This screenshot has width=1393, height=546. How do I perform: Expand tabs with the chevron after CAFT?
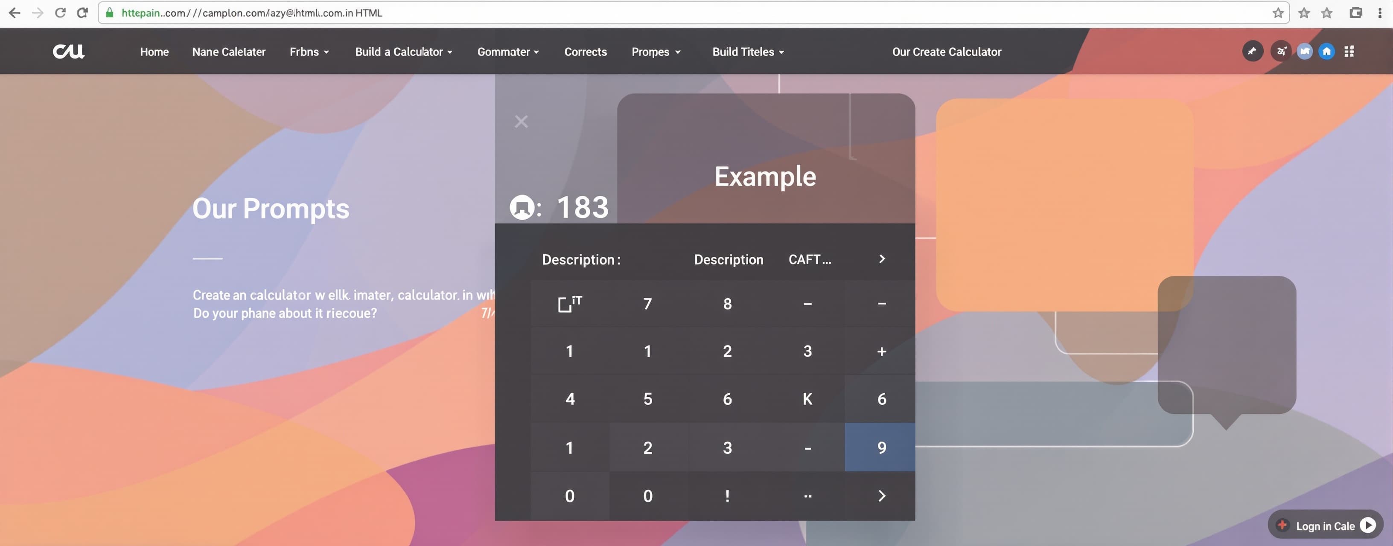[x=882, y=259]
